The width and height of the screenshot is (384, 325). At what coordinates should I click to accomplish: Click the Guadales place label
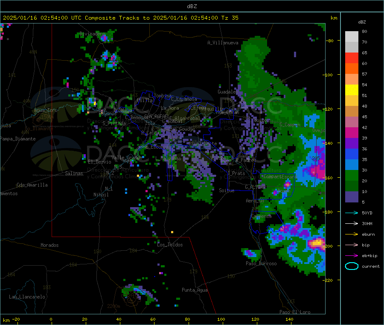(228, 92)
